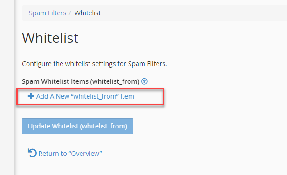Click the Spam Whitelist Items label
The height and width of the screenshot is (175, 287).
[x=81, y=81]
